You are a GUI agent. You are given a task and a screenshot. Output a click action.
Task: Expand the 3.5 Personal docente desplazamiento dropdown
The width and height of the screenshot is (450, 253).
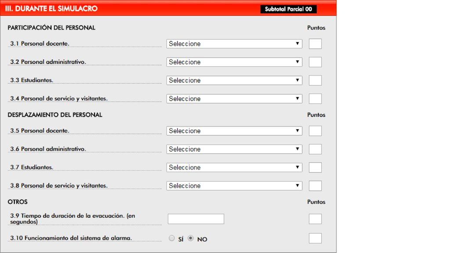[x=234, y=131]
